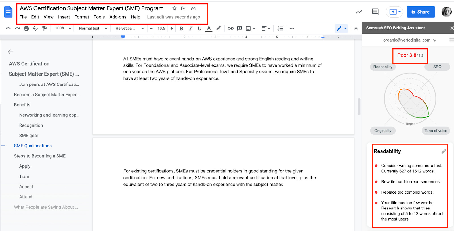The height and width of the screenshot is (231, 454).
Task: Open the editing mode dropdown
Action: point(341,28)
